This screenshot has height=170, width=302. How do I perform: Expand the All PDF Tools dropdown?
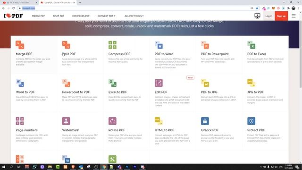pyautogui.click(x=134, y=16)
